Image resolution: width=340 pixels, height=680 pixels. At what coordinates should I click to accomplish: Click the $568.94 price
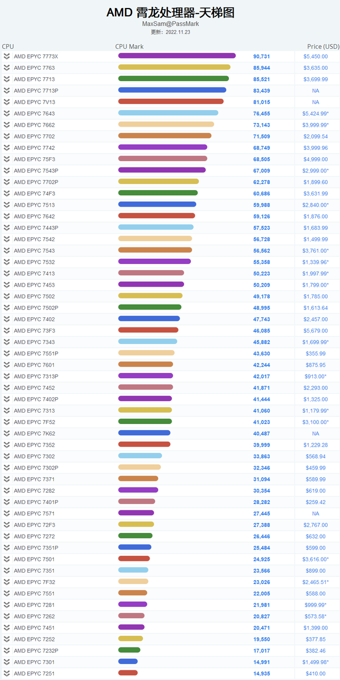(315, 456)
